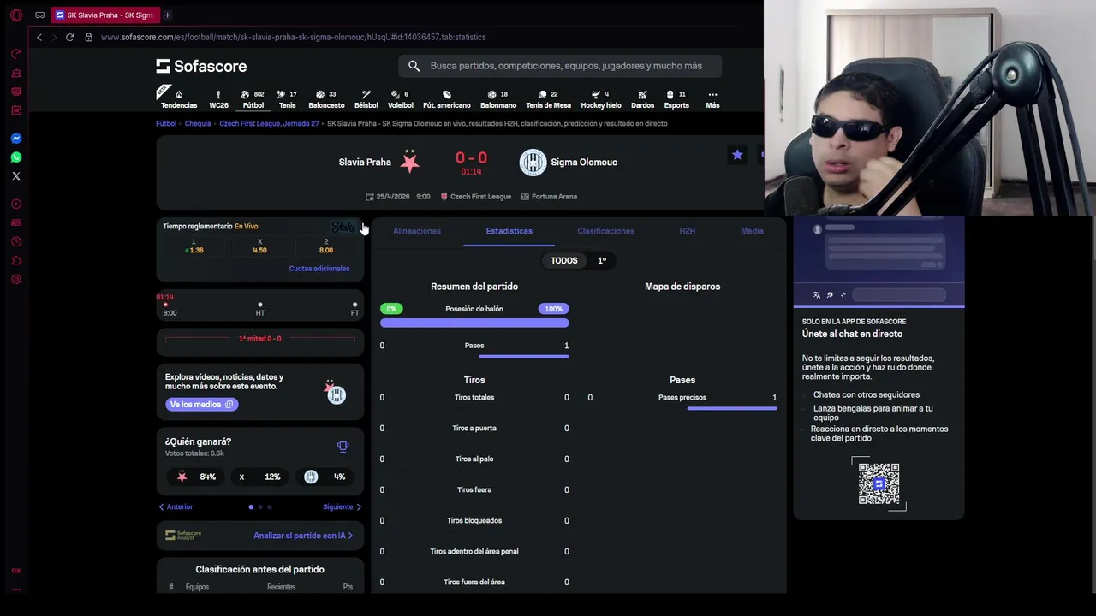
Task: Select WC26 category
Action: pos(218,99)
